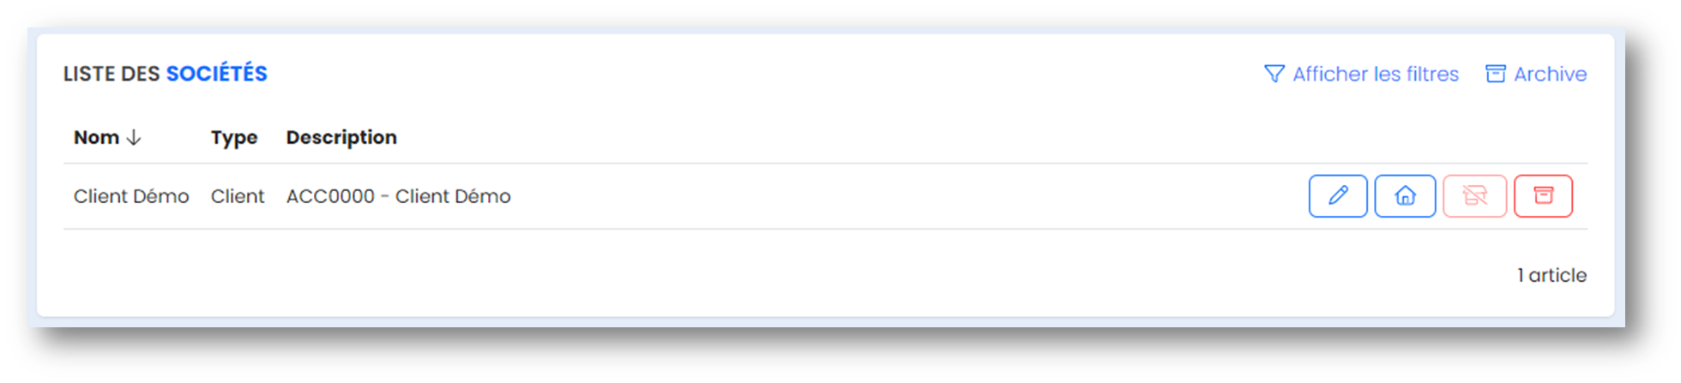Click the faded crossed-out shop icon

pos(1474,196)
